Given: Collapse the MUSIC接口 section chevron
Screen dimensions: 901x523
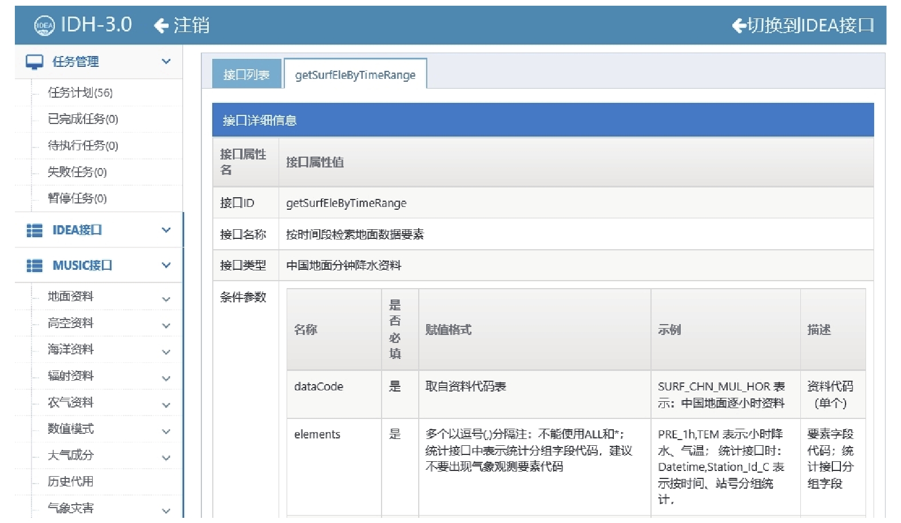Looking at the screenshot, I should (x=166, y=265).
